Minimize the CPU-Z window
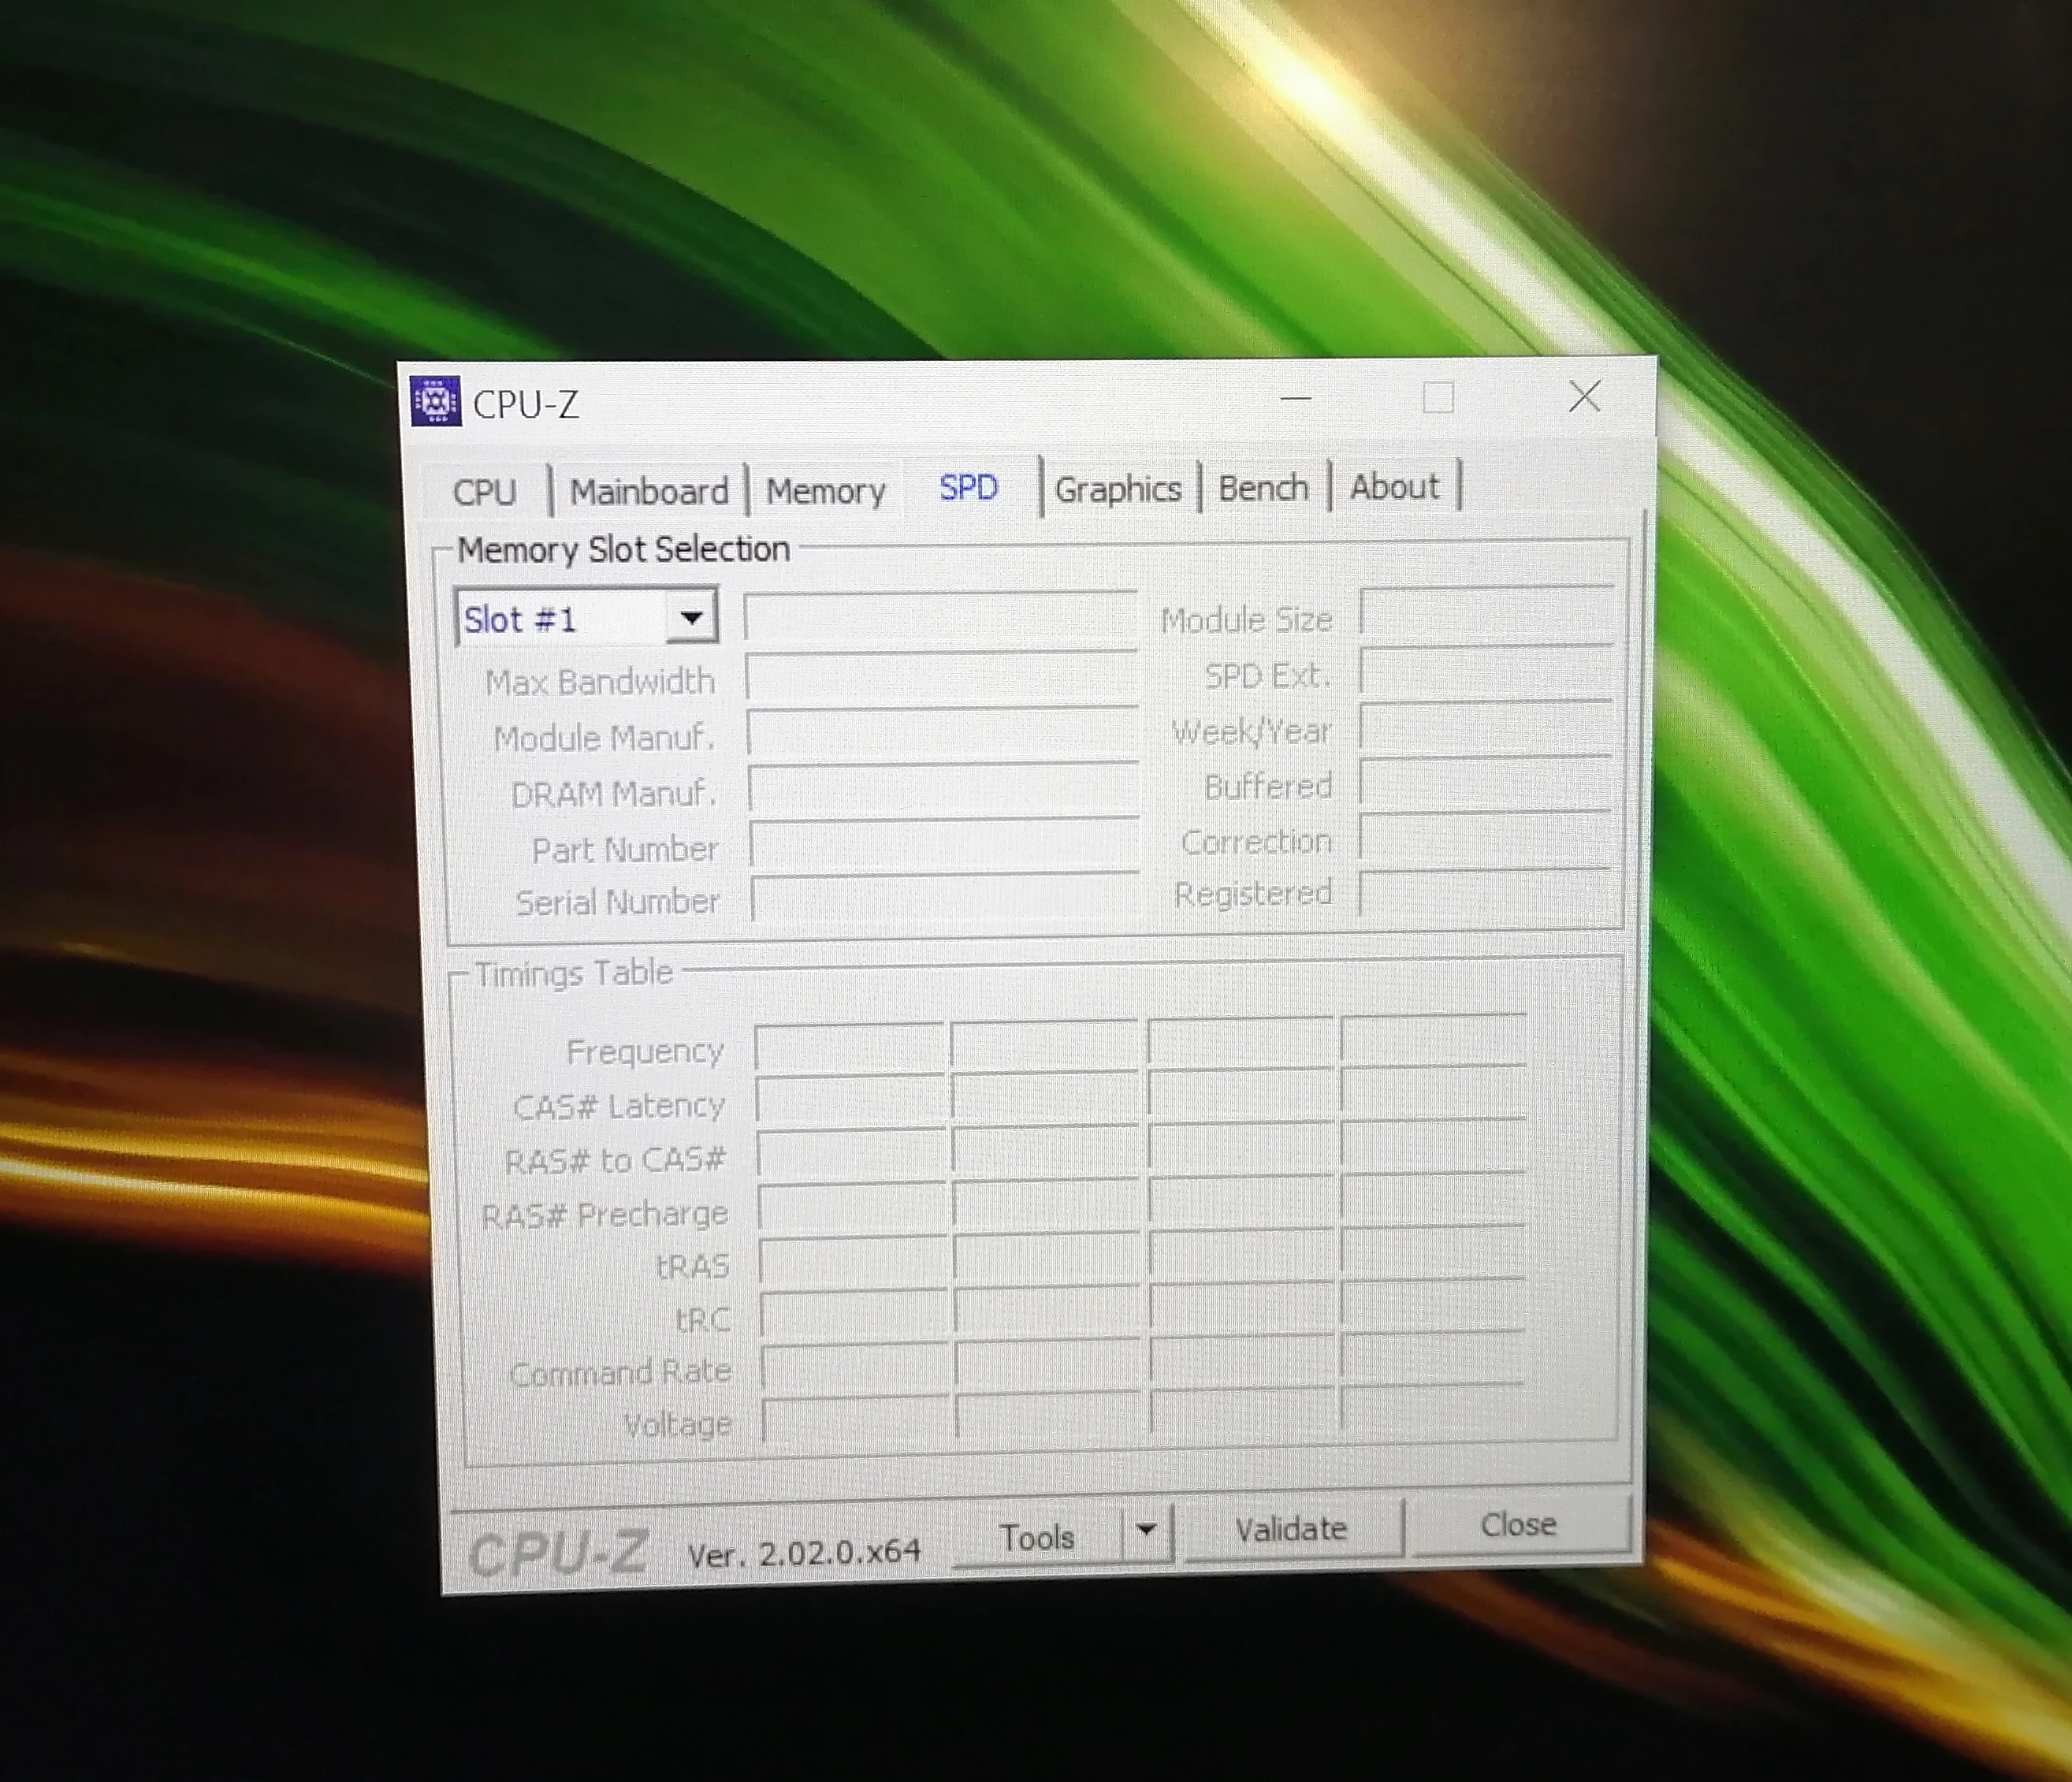The width and height of the screenshot is (2072, 1782). click(x=1295, y=399)
